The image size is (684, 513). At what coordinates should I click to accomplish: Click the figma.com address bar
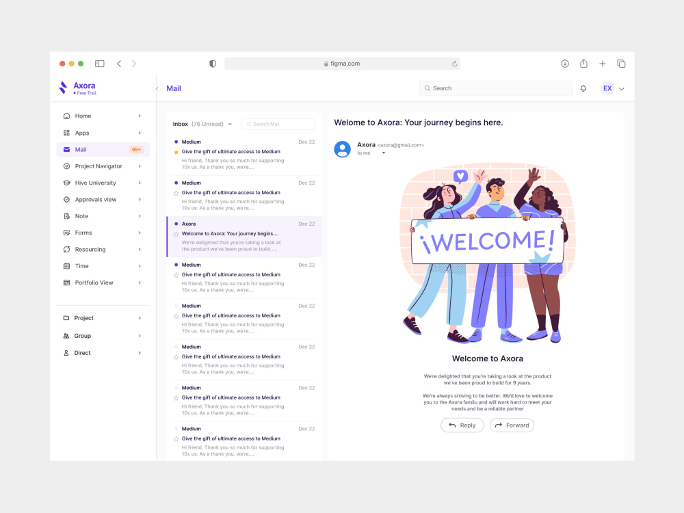[x=342, y=64]
